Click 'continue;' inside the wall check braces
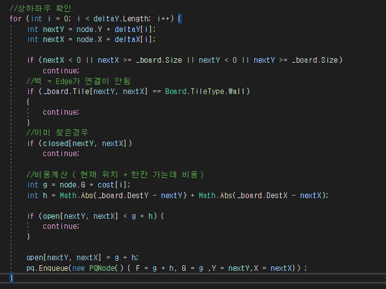 (61, 112)
